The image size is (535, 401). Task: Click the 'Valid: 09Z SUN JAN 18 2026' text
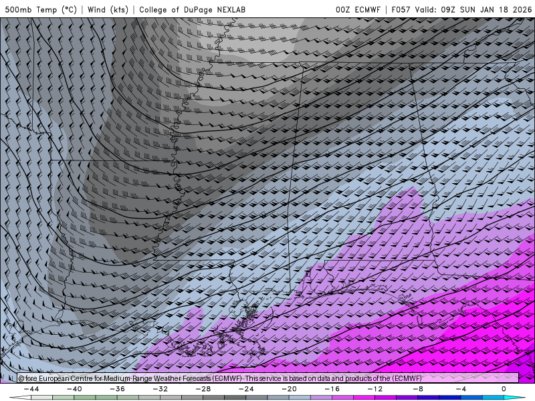tap(473, 10)
